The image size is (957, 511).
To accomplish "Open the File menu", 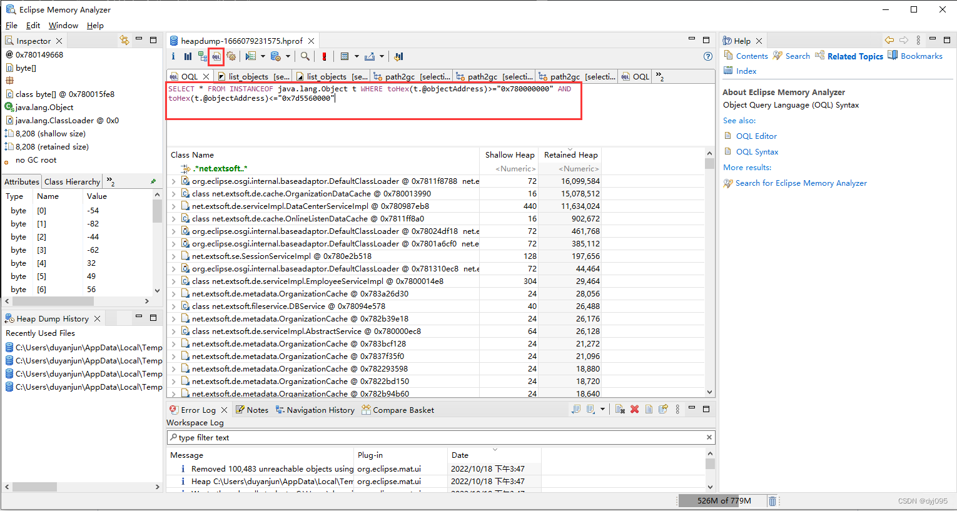I will tap(11, 26).
